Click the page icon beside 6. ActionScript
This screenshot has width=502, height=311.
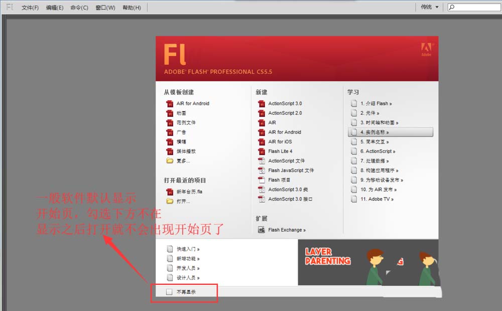pyautogui.click(x=354, y=151)
